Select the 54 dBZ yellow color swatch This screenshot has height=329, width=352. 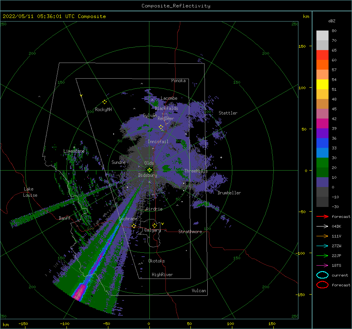(322, 84)
